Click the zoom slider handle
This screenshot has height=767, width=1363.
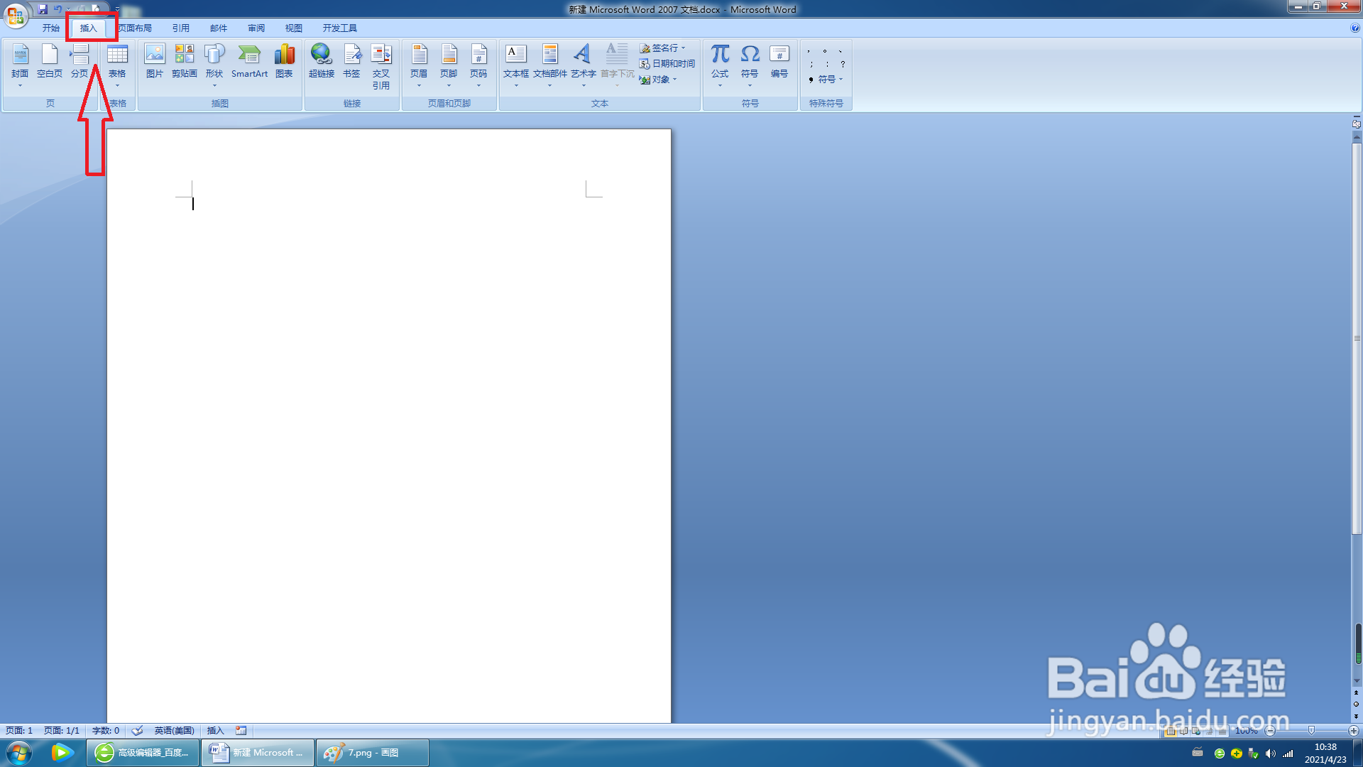click(1311, 731)
